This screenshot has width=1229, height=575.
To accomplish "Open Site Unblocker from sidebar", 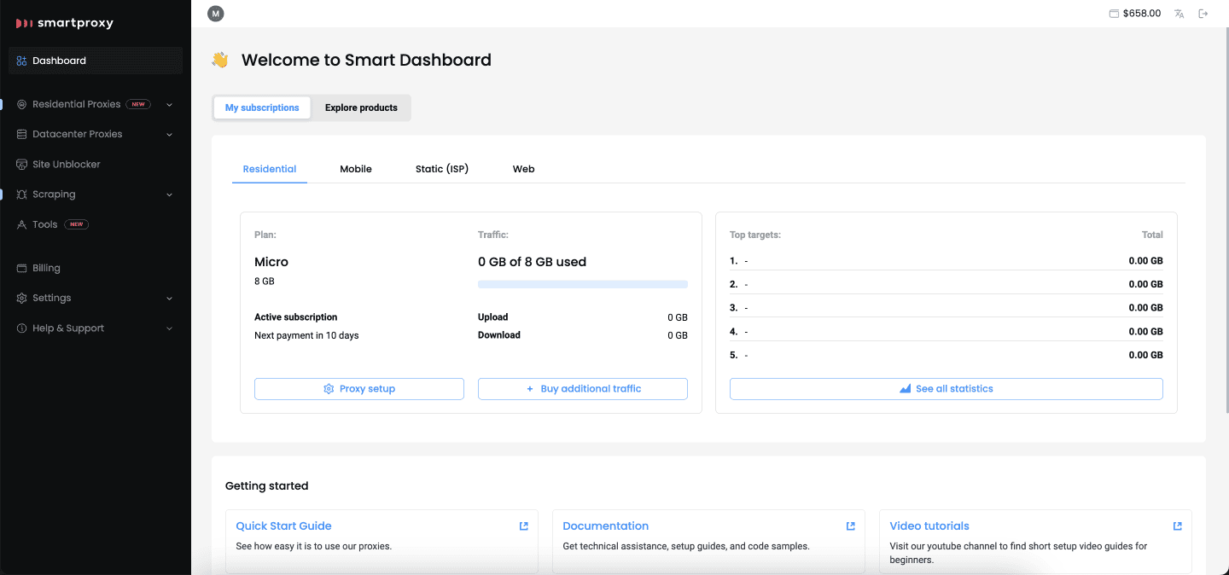I will pos(66,164).
